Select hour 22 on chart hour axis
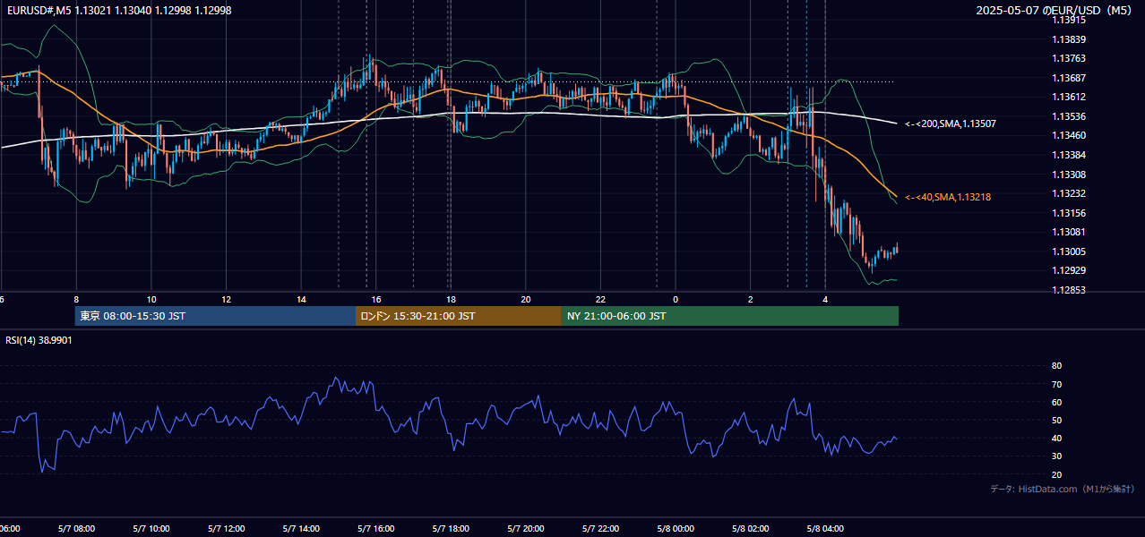The image size is (1145, 537). [x=600, y=299]
